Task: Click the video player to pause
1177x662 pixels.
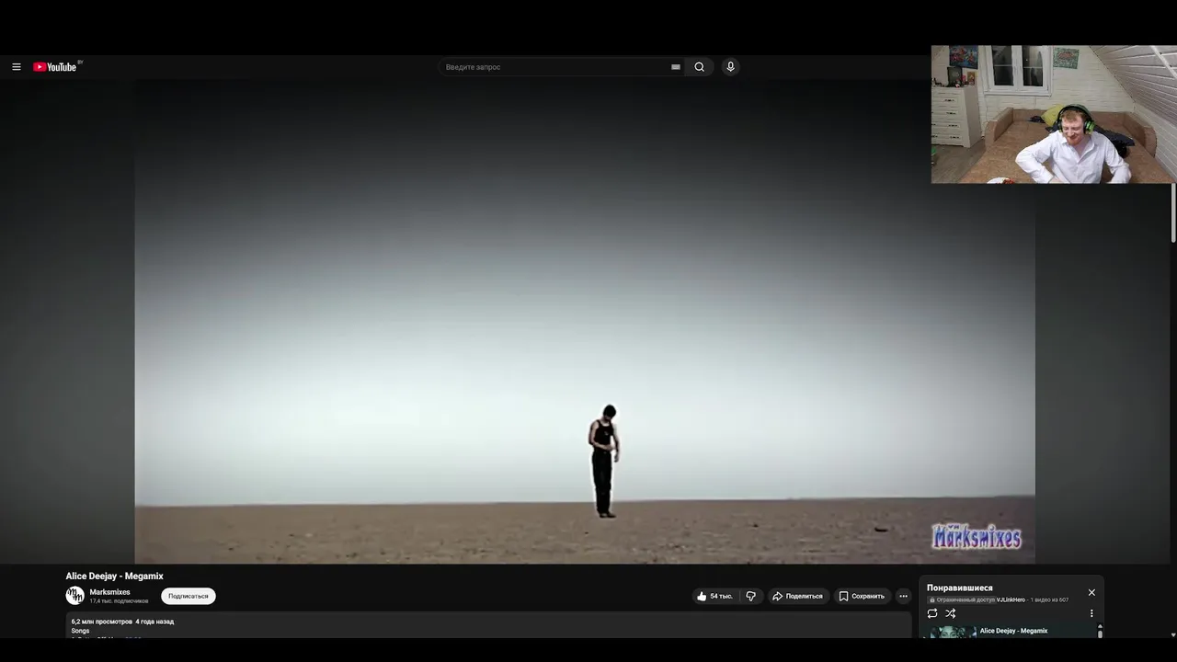Action: 585,321
